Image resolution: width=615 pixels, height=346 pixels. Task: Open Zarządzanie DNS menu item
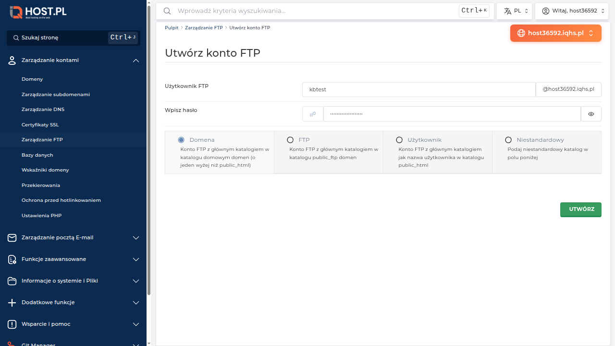(x=43, y=109)
